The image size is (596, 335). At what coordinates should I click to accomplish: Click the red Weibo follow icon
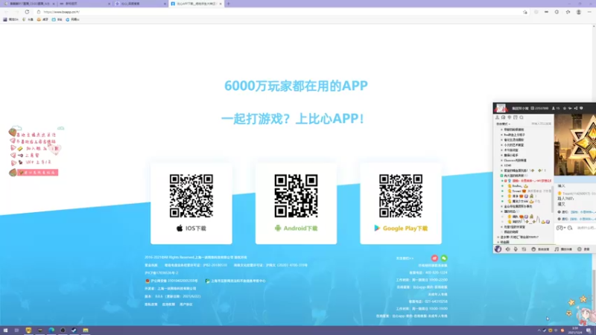434,258
